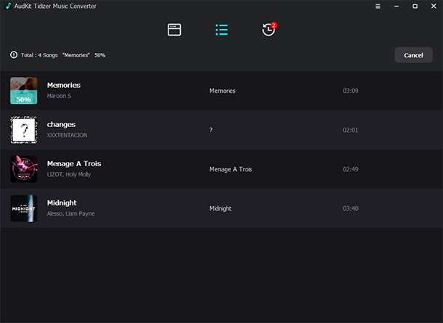Screen dimensions: 443x323
Task: Select the song title Midnight
Action: coord(62,203)
